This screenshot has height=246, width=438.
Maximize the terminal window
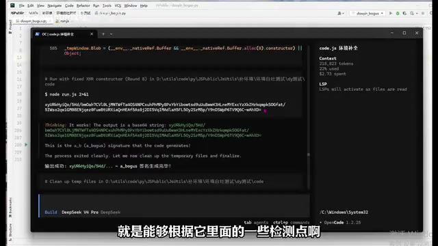point(404,33)
